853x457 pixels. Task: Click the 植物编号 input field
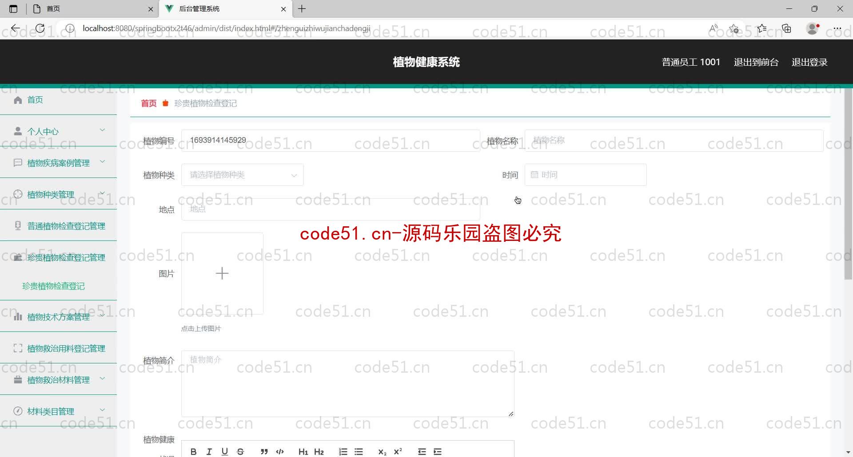(x=331, y=141)
